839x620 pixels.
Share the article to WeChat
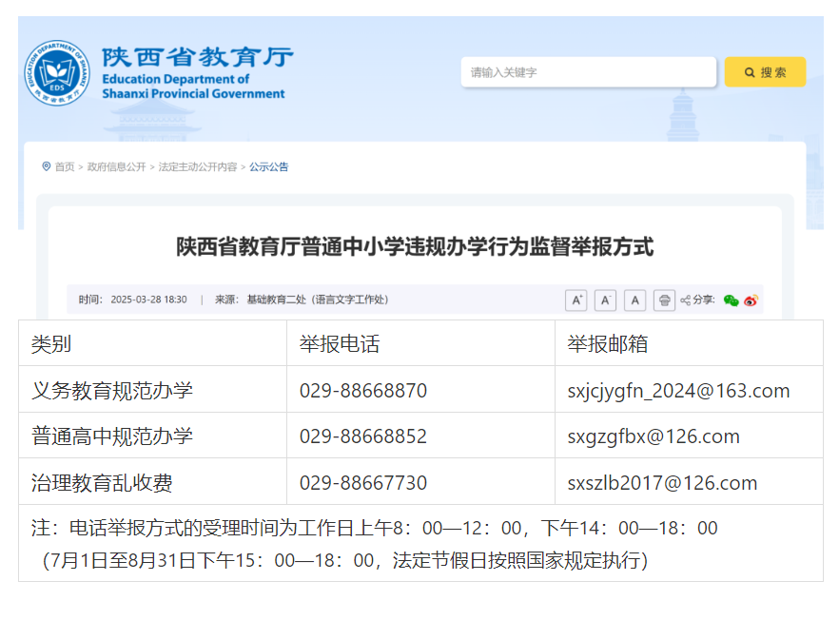[731, 300]
